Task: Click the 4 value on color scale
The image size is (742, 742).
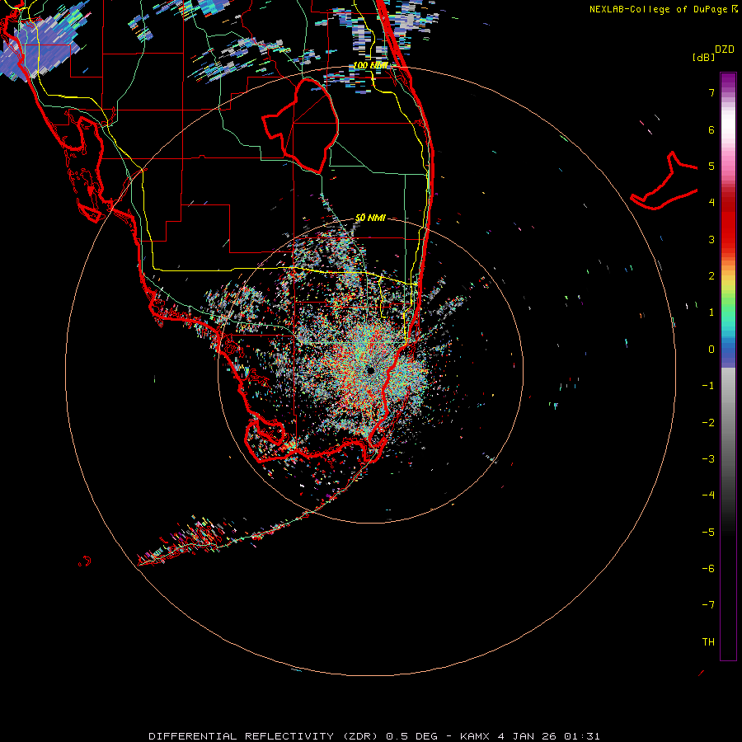Action: coord(711,203)
